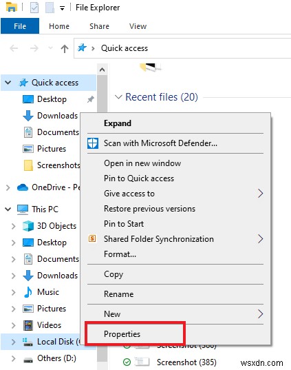Collapse the Recent files group chevron
The height and width of the screenshot is (370, 291).
pyautogui.click(x=118, y=97)
